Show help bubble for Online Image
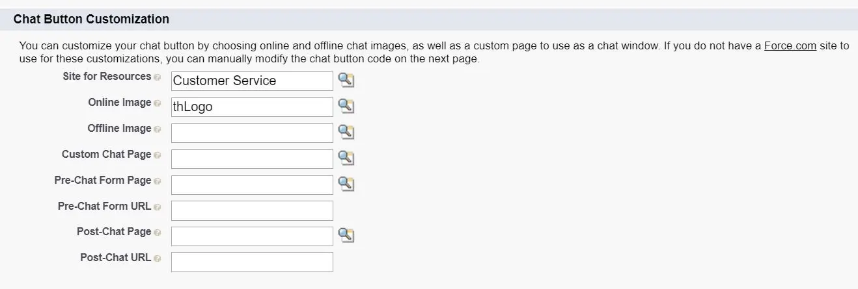The image size is (858, 289). coord(157,103)
